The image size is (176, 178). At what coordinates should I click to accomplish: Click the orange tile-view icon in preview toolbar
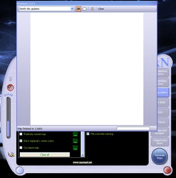click(79, 9)
